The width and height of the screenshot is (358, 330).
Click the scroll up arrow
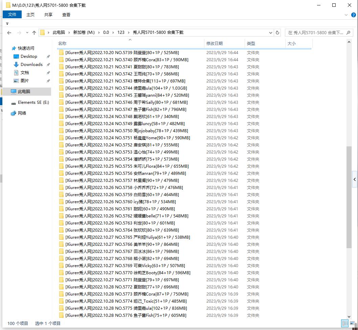point(349,42)
